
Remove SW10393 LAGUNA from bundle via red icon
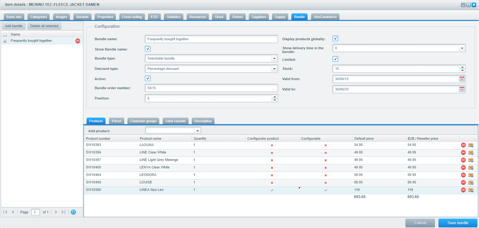(x=463, y=145)
